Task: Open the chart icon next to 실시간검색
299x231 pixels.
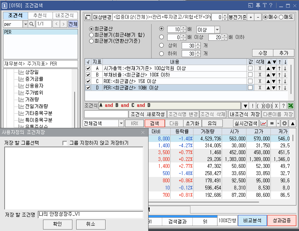Action: click(263, 124)
